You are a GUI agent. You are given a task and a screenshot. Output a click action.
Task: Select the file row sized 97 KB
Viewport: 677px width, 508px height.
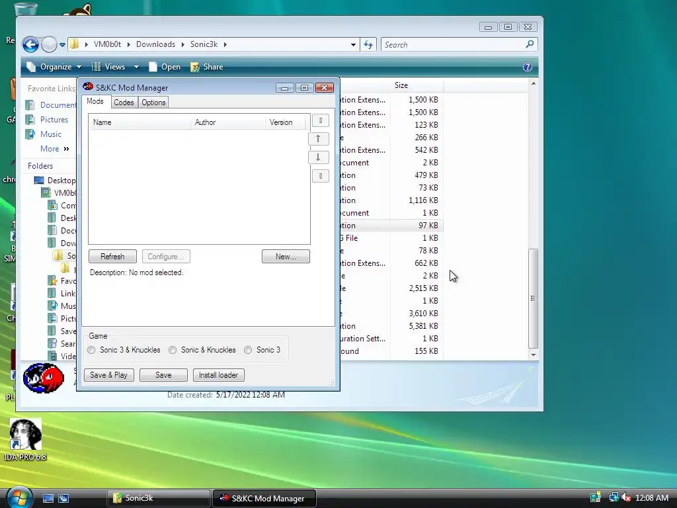click(x=391, y=226)
